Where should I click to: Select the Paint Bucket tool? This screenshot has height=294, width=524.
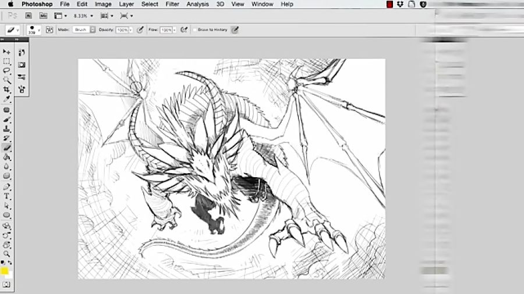6,157
